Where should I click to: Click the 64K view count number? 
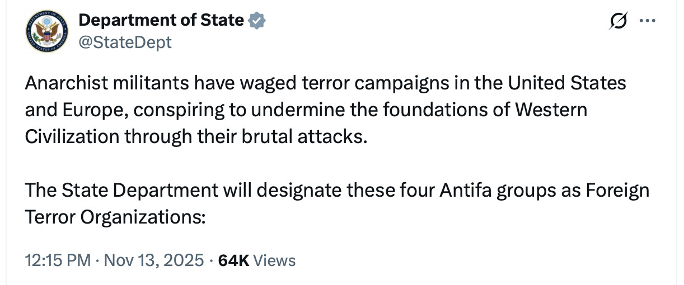click(234, 260)
